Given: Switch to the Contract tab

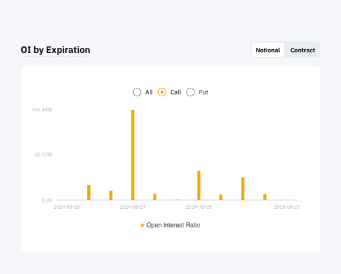Looking at the screenshot, I should (x=302, y=50).
